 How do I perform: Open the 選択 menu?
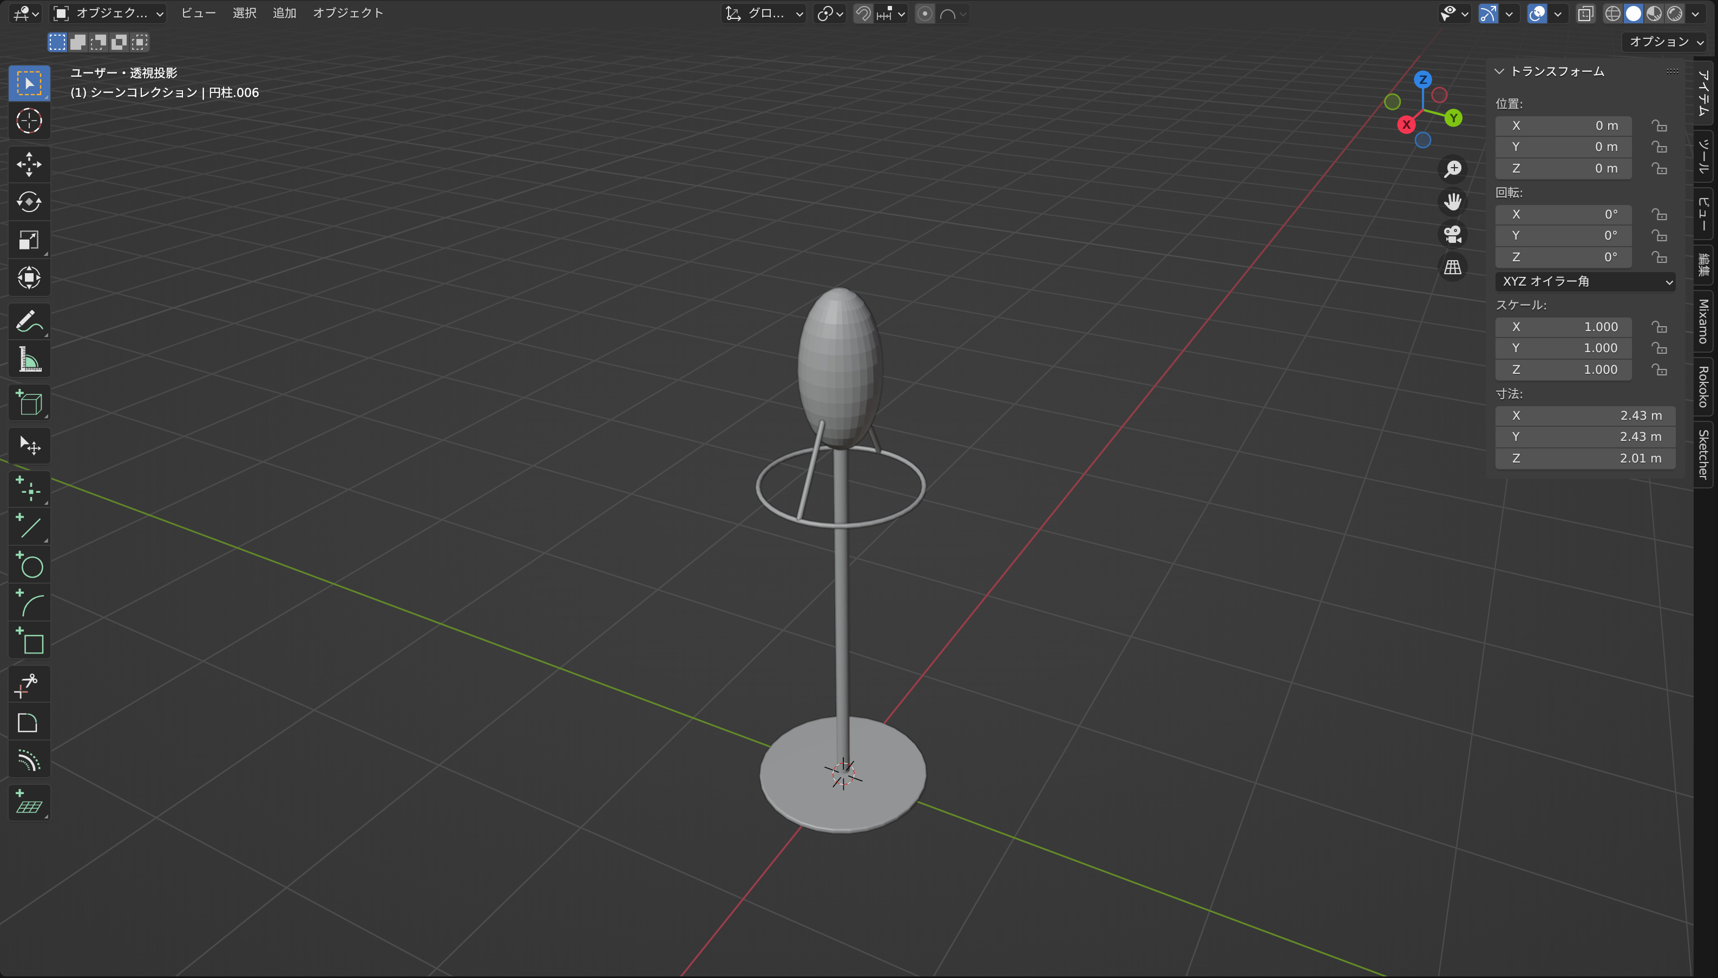[245, 14]
